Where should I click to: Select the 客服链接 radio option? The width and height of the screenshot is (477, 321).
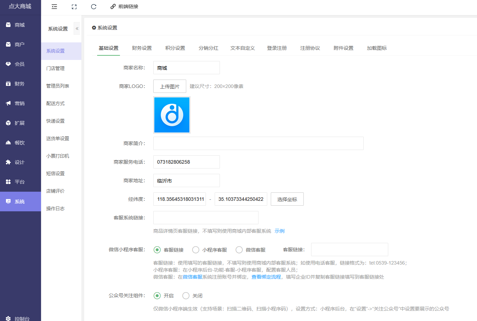click(x=157, y=250)
